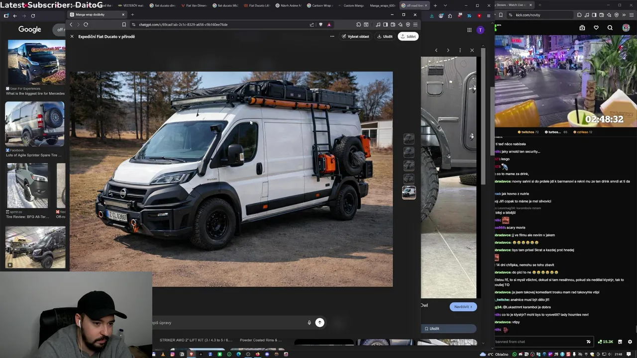Open Kick chat settings gear
637x358 pixels.
click(630, 342)
